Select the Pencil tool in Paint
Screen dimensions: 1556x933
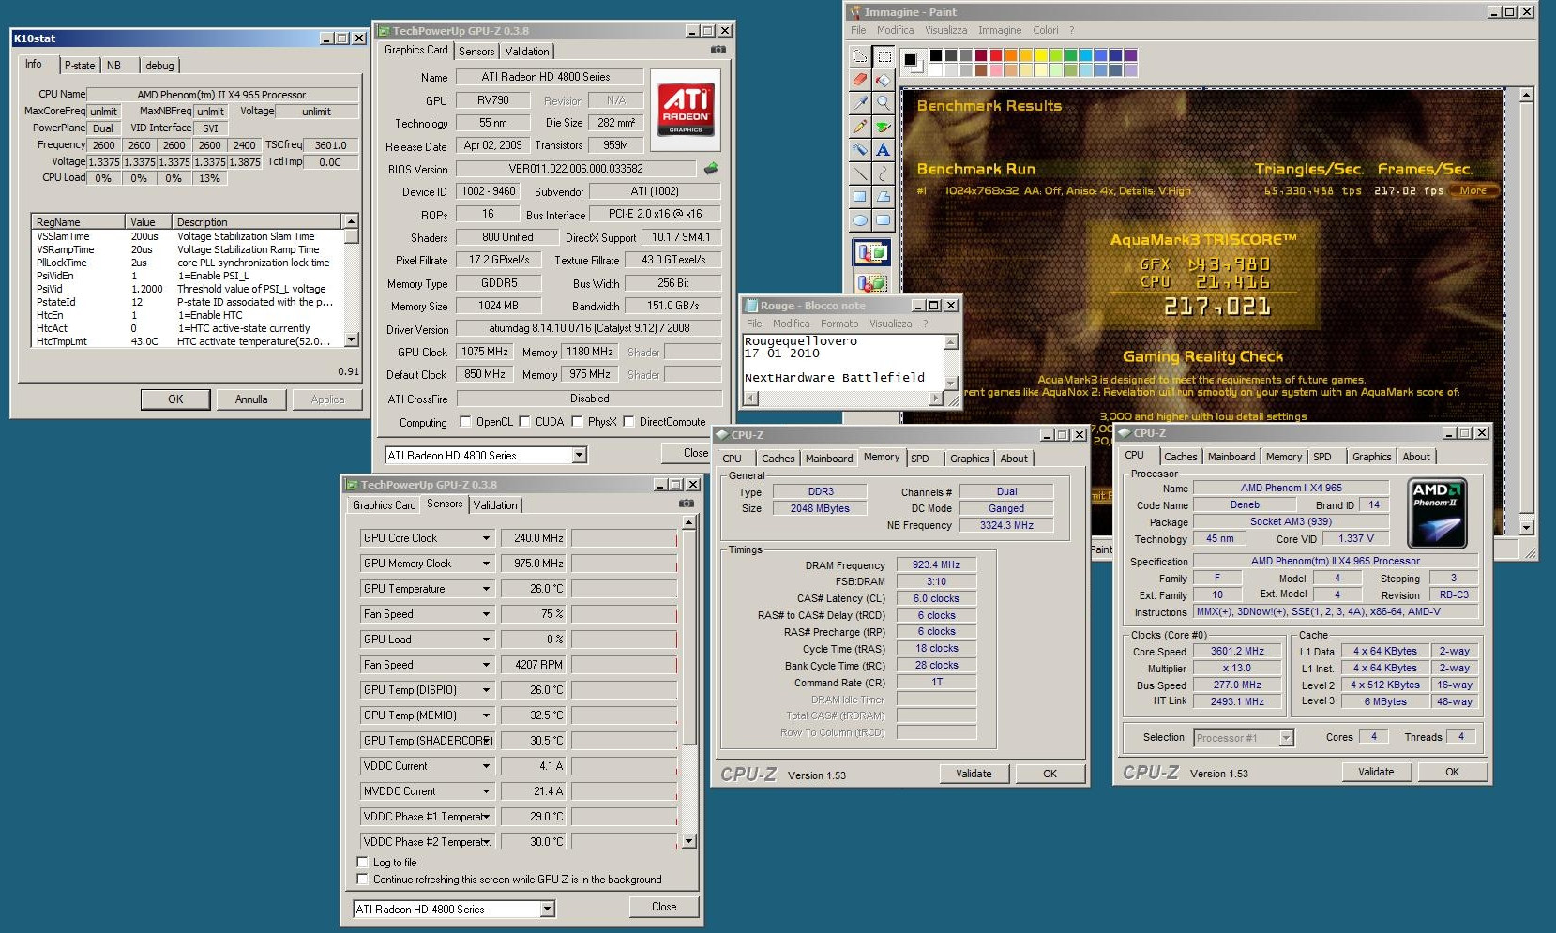pos(860,127)
